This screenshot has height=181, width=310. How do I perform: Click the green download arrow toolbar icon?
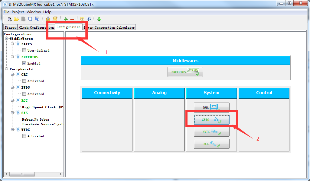[99, 19]
